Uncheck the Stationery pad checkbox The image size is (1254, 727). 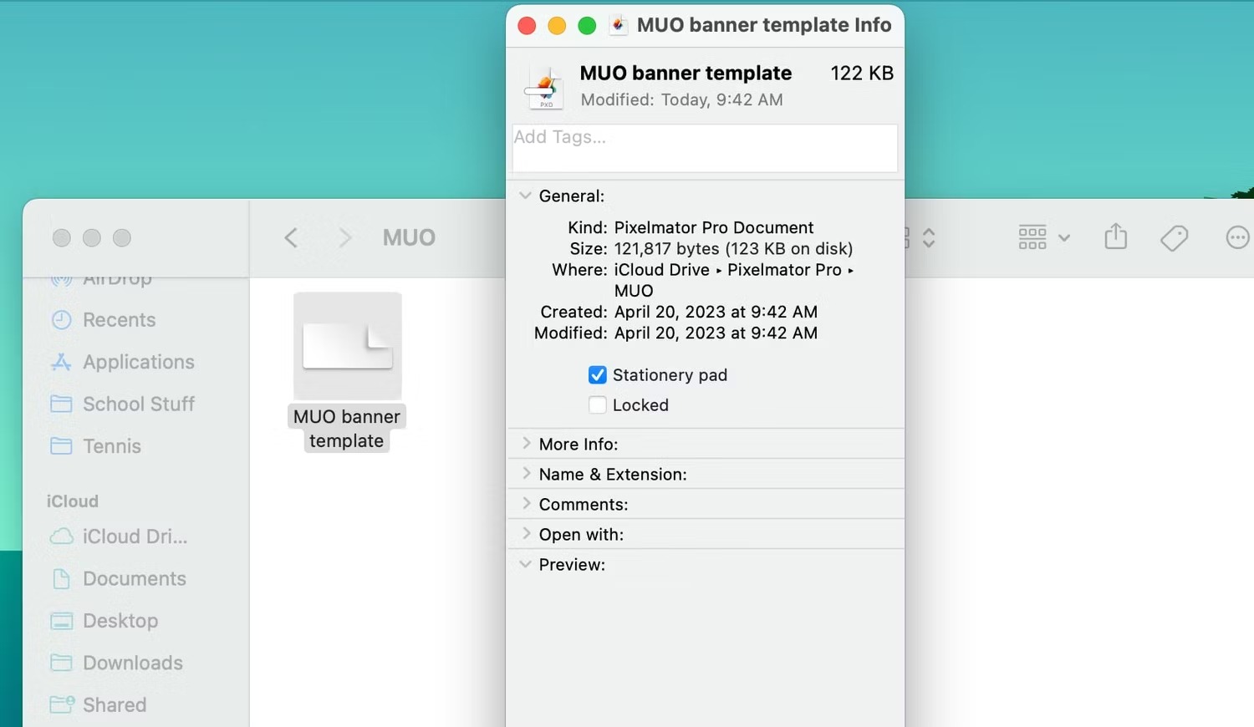pos(597,375)
